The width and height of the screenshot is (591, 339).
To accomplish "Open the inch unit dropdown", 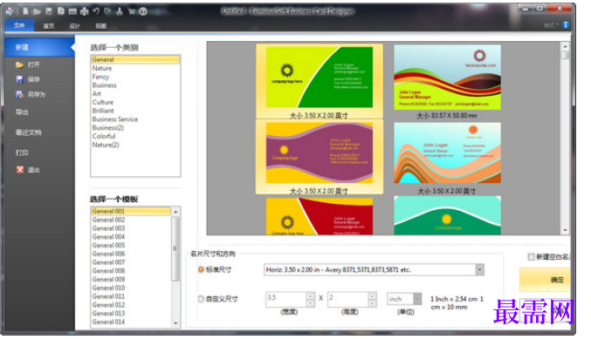I will 417,299.
